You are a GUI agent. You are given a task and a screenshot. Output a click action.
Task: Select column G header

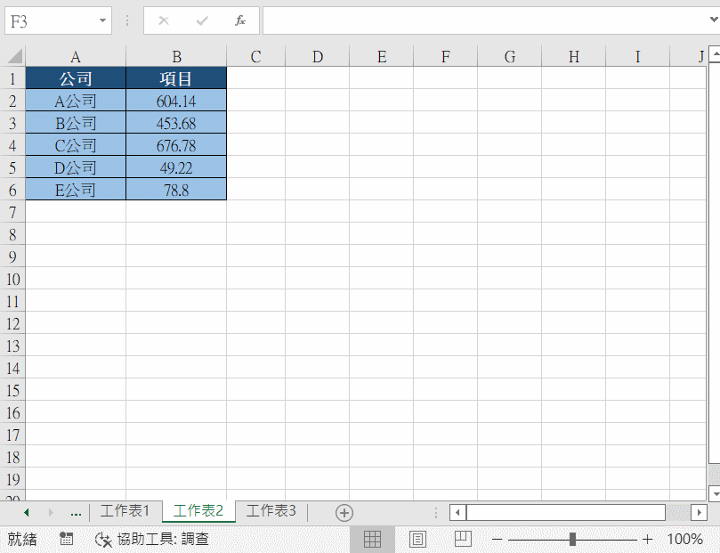click(x=510, y=56)
